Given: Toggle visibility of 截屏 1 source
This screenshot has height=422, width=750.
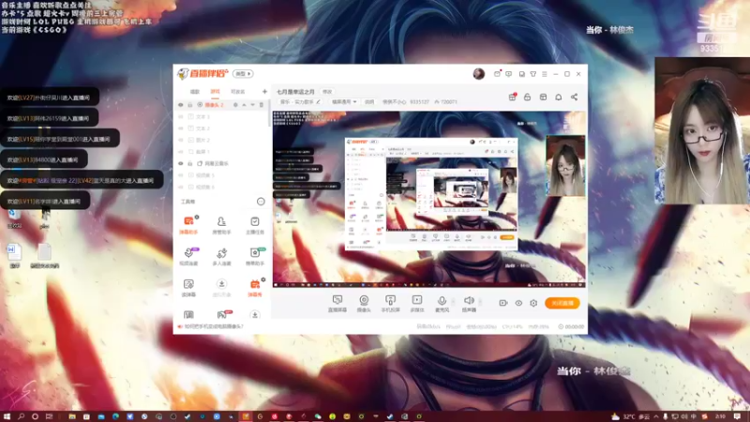Looking at the screenshot, I should click(181, 152).
